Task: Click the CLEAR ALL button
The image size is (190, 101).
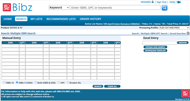Action: click(x=112, y=86)
